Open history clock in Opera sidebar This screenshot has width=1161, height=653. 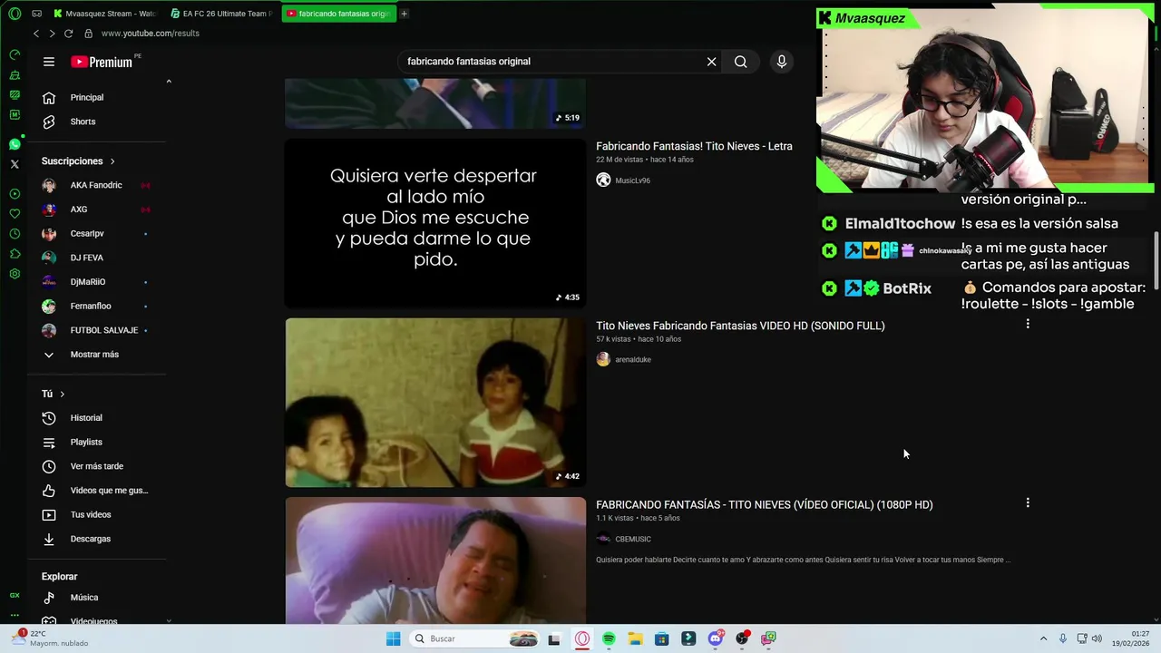(x=15, y=234)
